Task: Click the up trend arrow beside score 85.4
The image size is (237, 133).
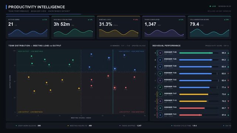Action: 228,53
